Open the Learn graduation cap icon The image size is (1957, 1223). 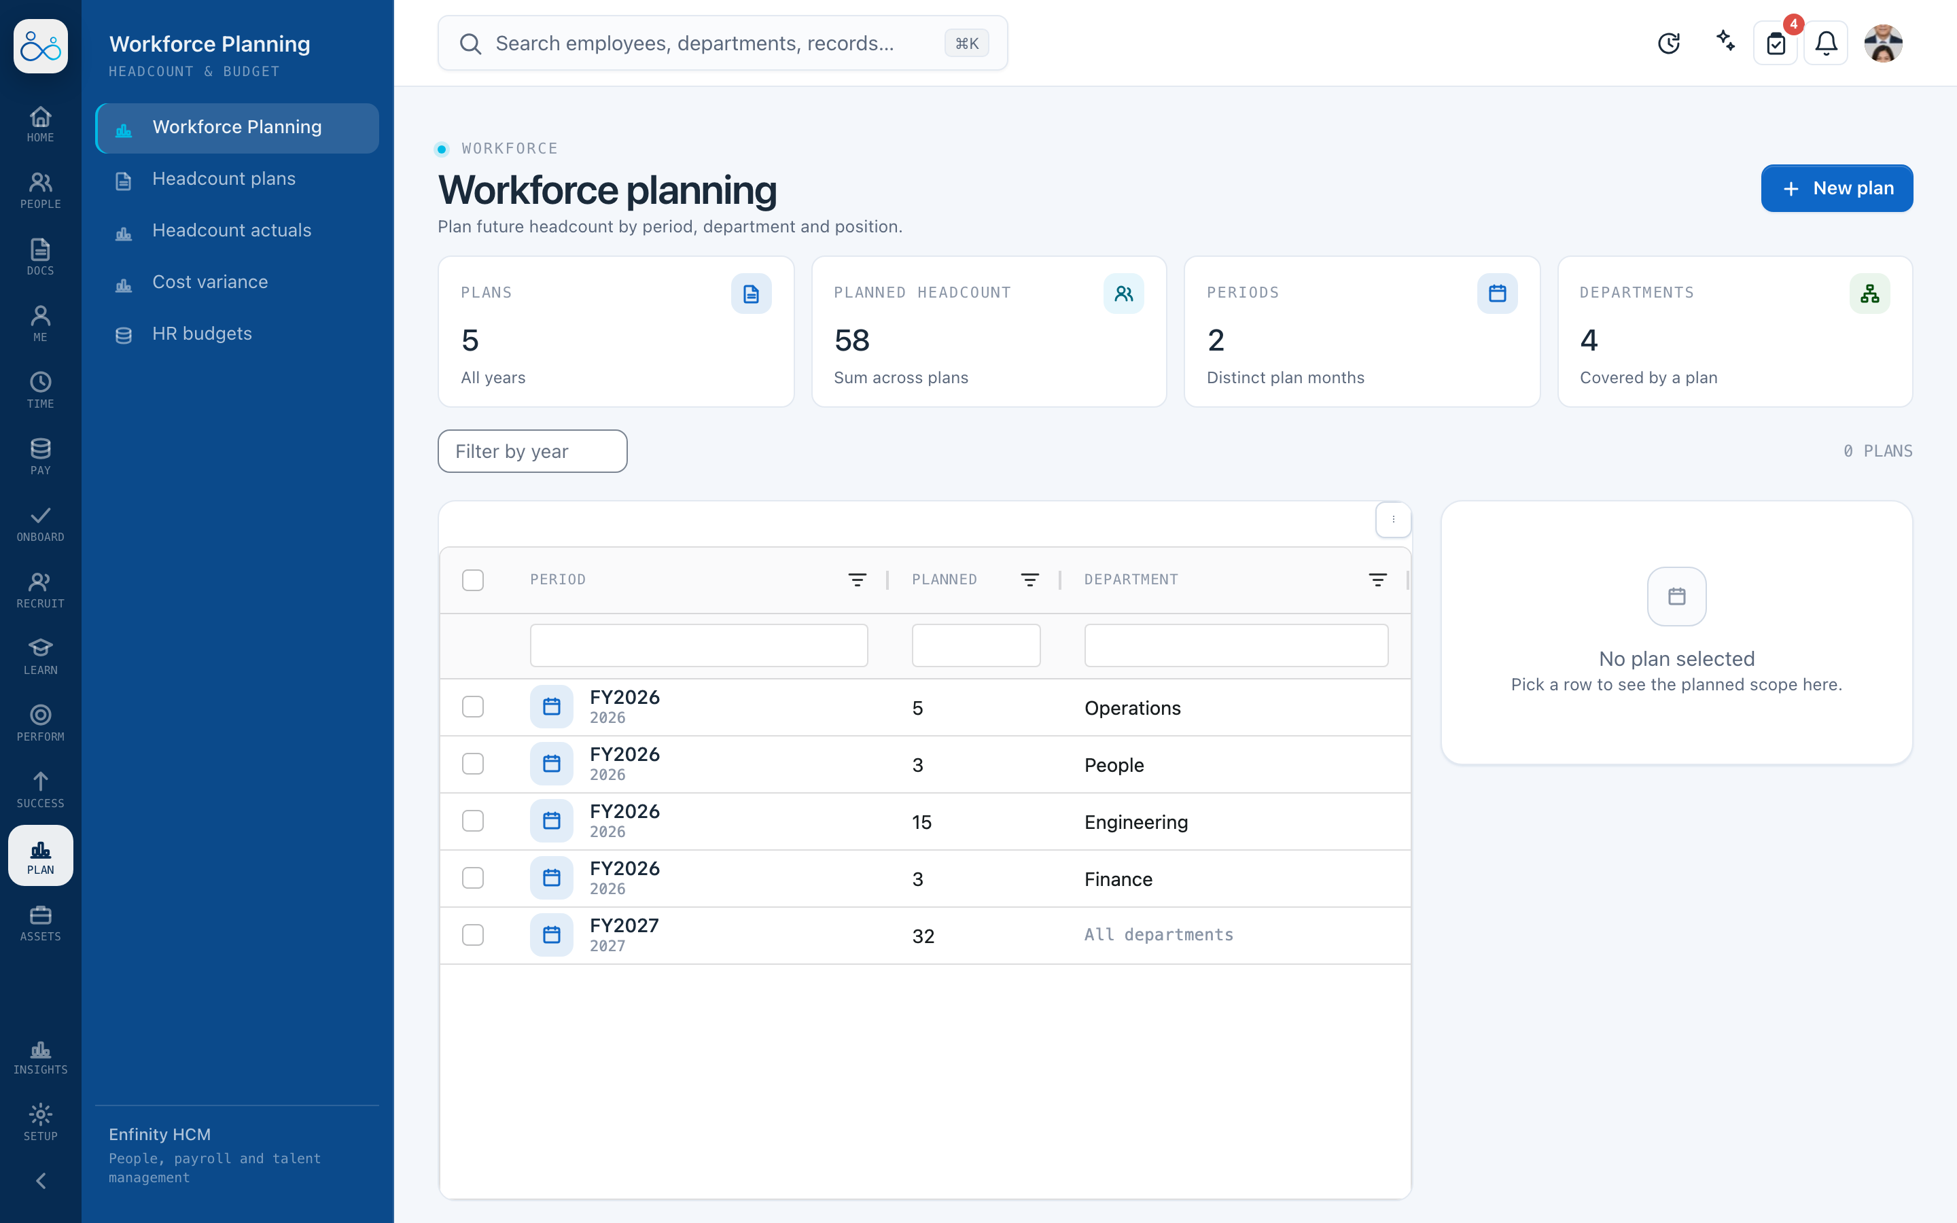coord(41,657)
